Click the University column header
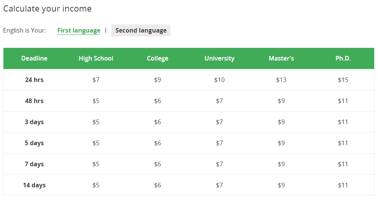This screenshot has width=378, height=200. point(219,58)
